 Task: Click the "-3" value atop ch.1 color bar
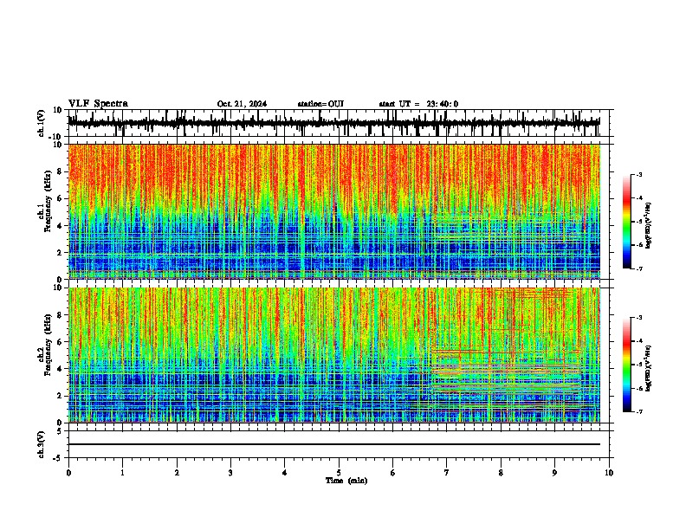pyautogui.click(x=638, y=174)
